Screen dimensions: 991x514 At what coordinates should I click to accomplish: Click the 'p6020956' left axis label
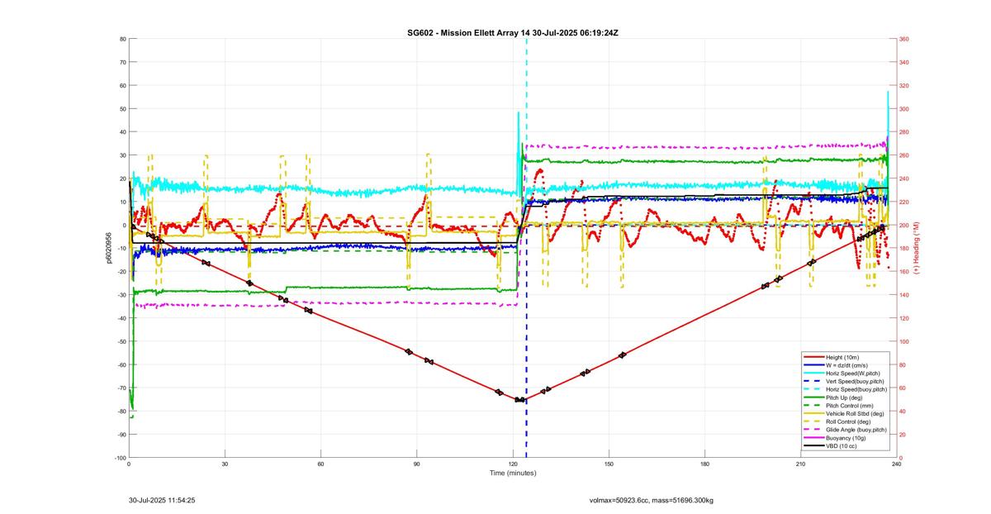(x=109, y=248)
